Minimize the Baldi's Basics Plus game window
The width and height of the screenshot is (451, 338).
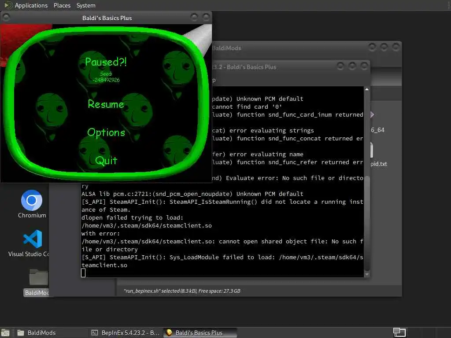194,18
